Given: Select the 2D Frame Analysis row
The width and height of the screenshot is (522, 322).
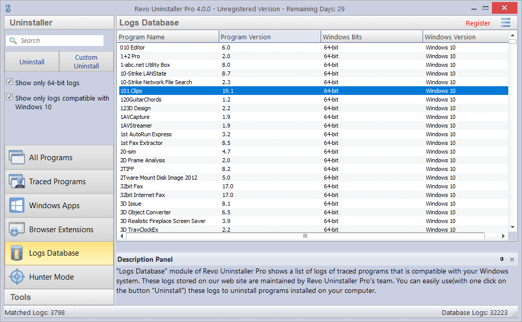Looking at the screenshot, I should [314, 160].
